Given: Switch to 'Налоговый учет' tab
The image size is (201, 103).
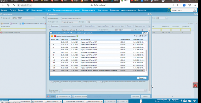Looking at the screenshot, I should (x=90, y=26).
